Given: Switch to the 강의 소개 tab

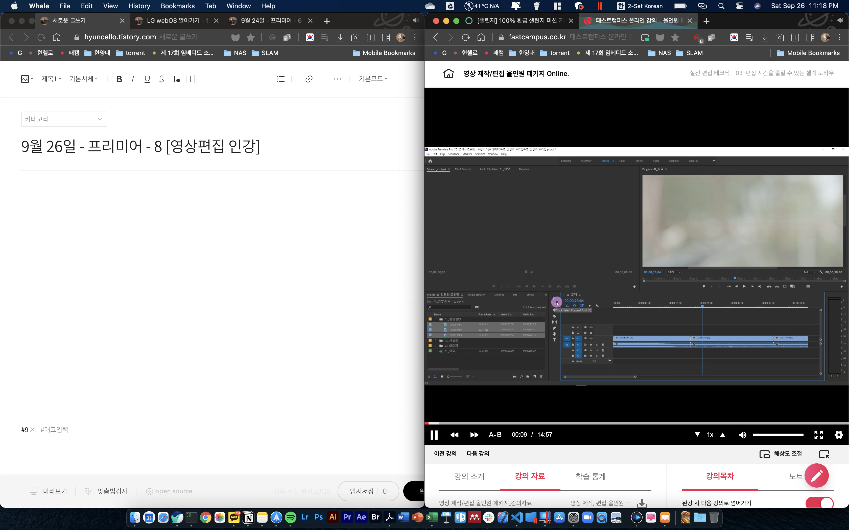Looking at the screenshot, I should (x=469, y=476).
